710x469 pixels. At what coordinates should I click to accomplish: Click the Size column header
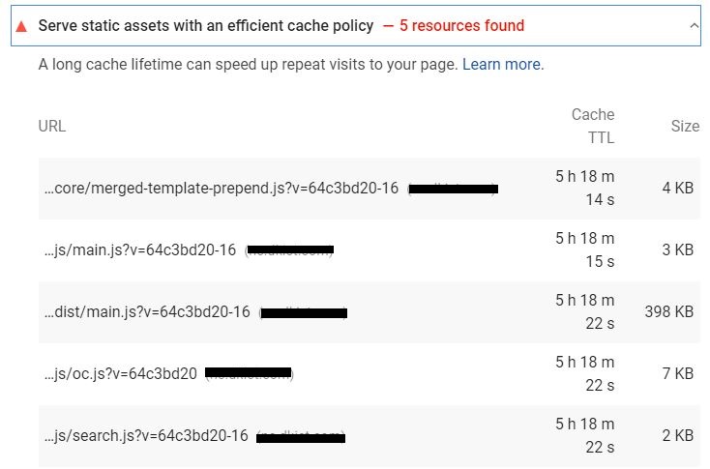click(685, 127)
